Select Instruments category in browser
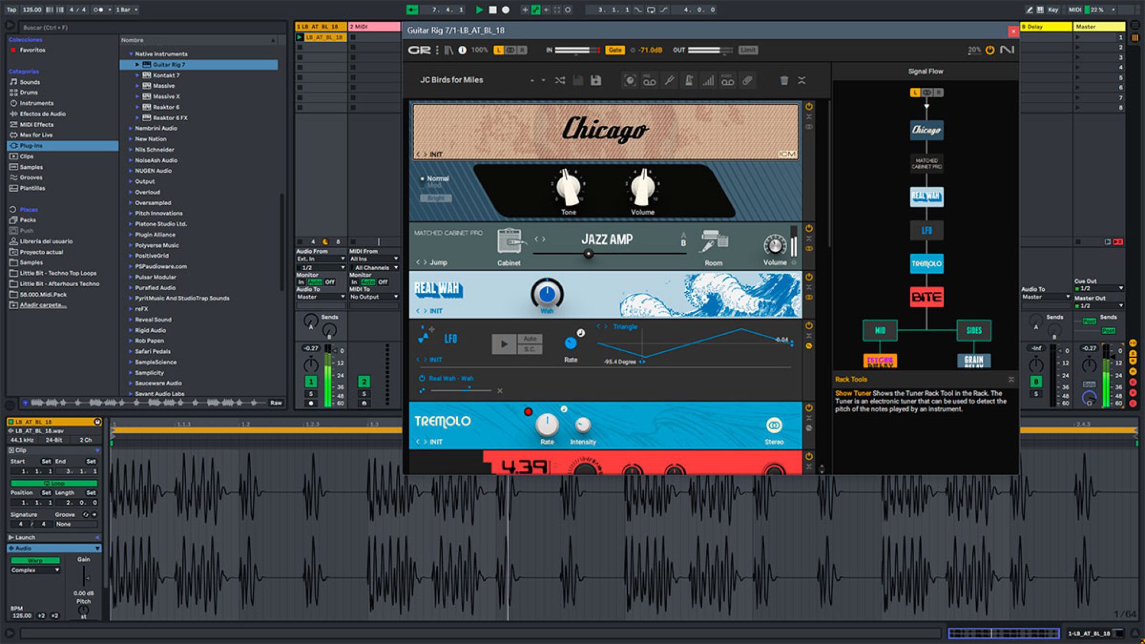The height and width of the screenshot is (644, 1145). (x=36, y=103)
